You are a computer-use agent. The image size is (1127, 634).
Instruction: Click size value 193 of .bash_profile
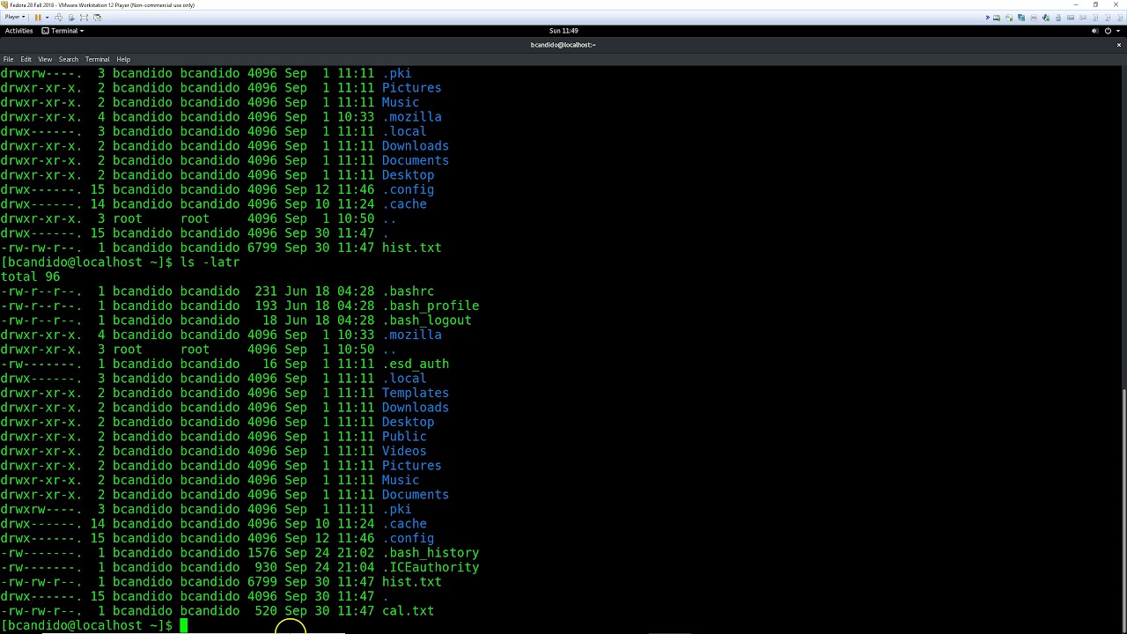click(x=266, y=306)
